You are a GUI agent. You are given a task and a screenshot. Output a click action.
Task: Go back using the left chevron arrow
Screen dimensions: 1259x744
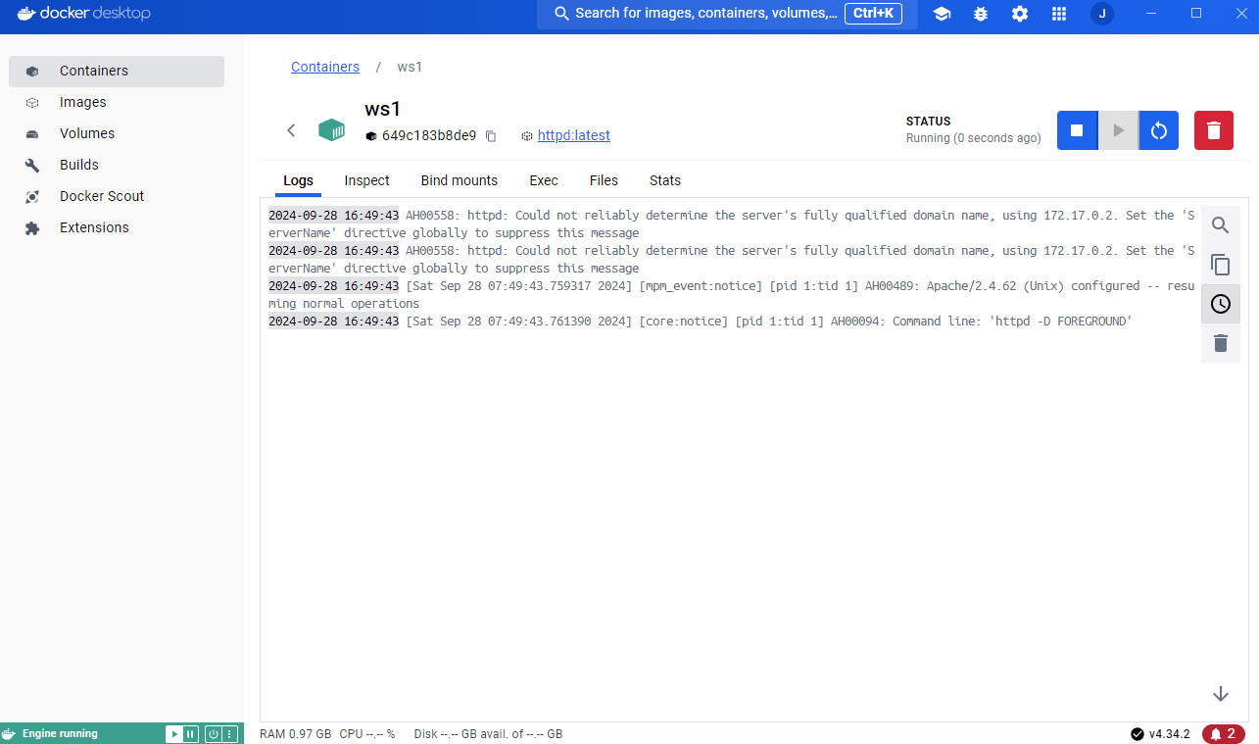point(291,130)
